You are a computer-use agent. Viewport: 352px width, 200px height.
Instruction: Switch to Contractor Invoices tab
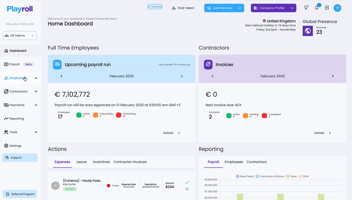(130, 162)
